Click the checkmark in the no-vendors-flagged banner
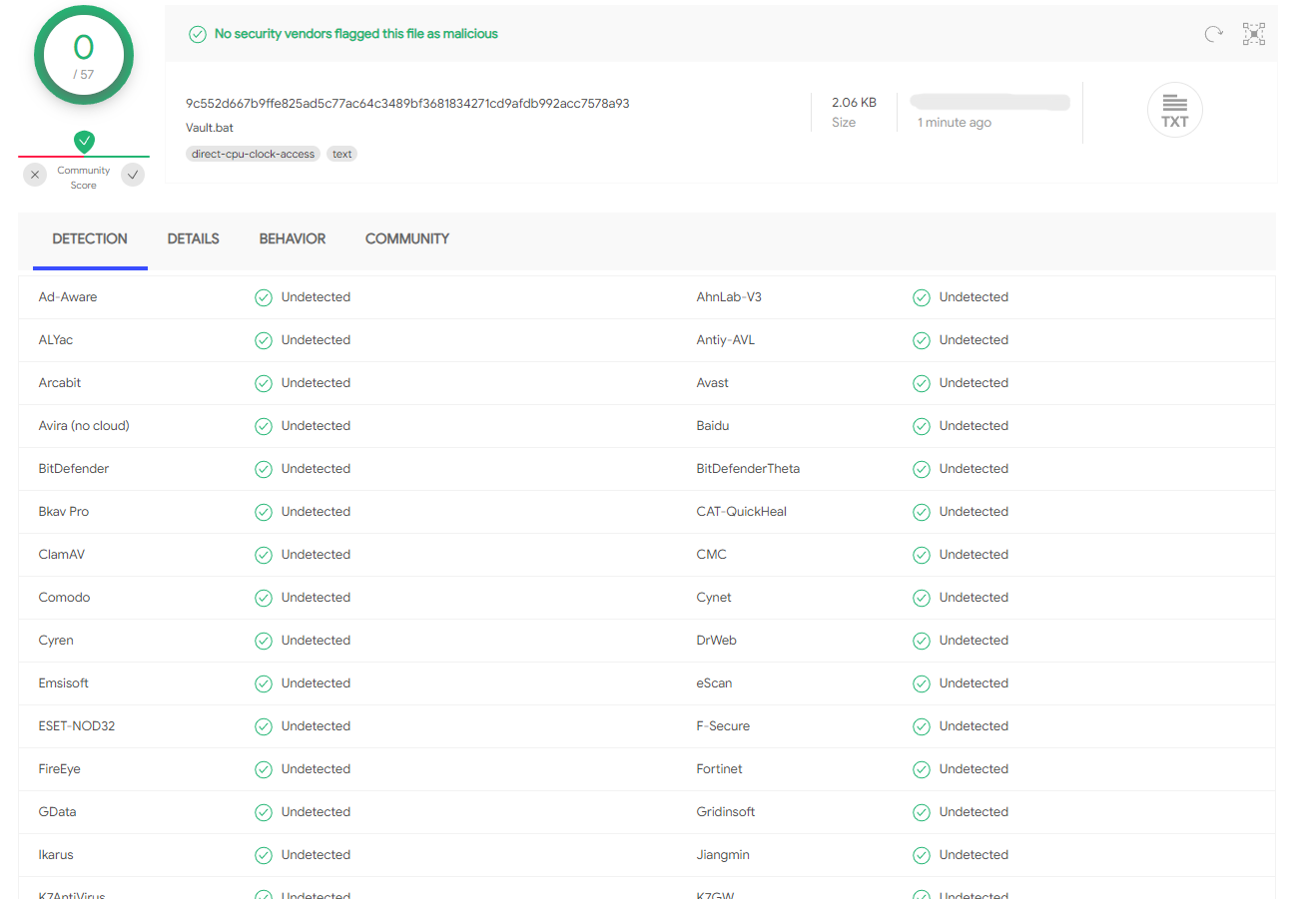 (x=198, y=34)
